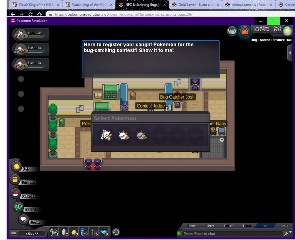Toggle the green chat status dot
The image size is (295, 240).
pos(179,234)
